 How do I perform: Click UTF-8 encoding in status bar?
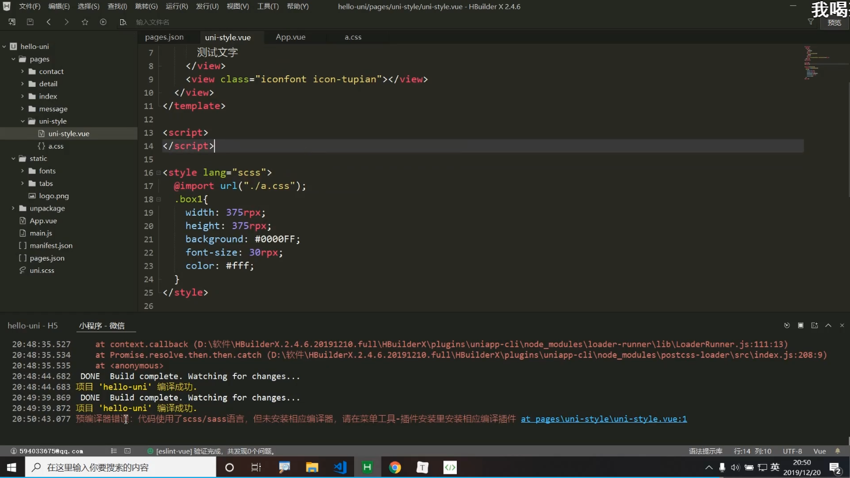pos(792,451)
